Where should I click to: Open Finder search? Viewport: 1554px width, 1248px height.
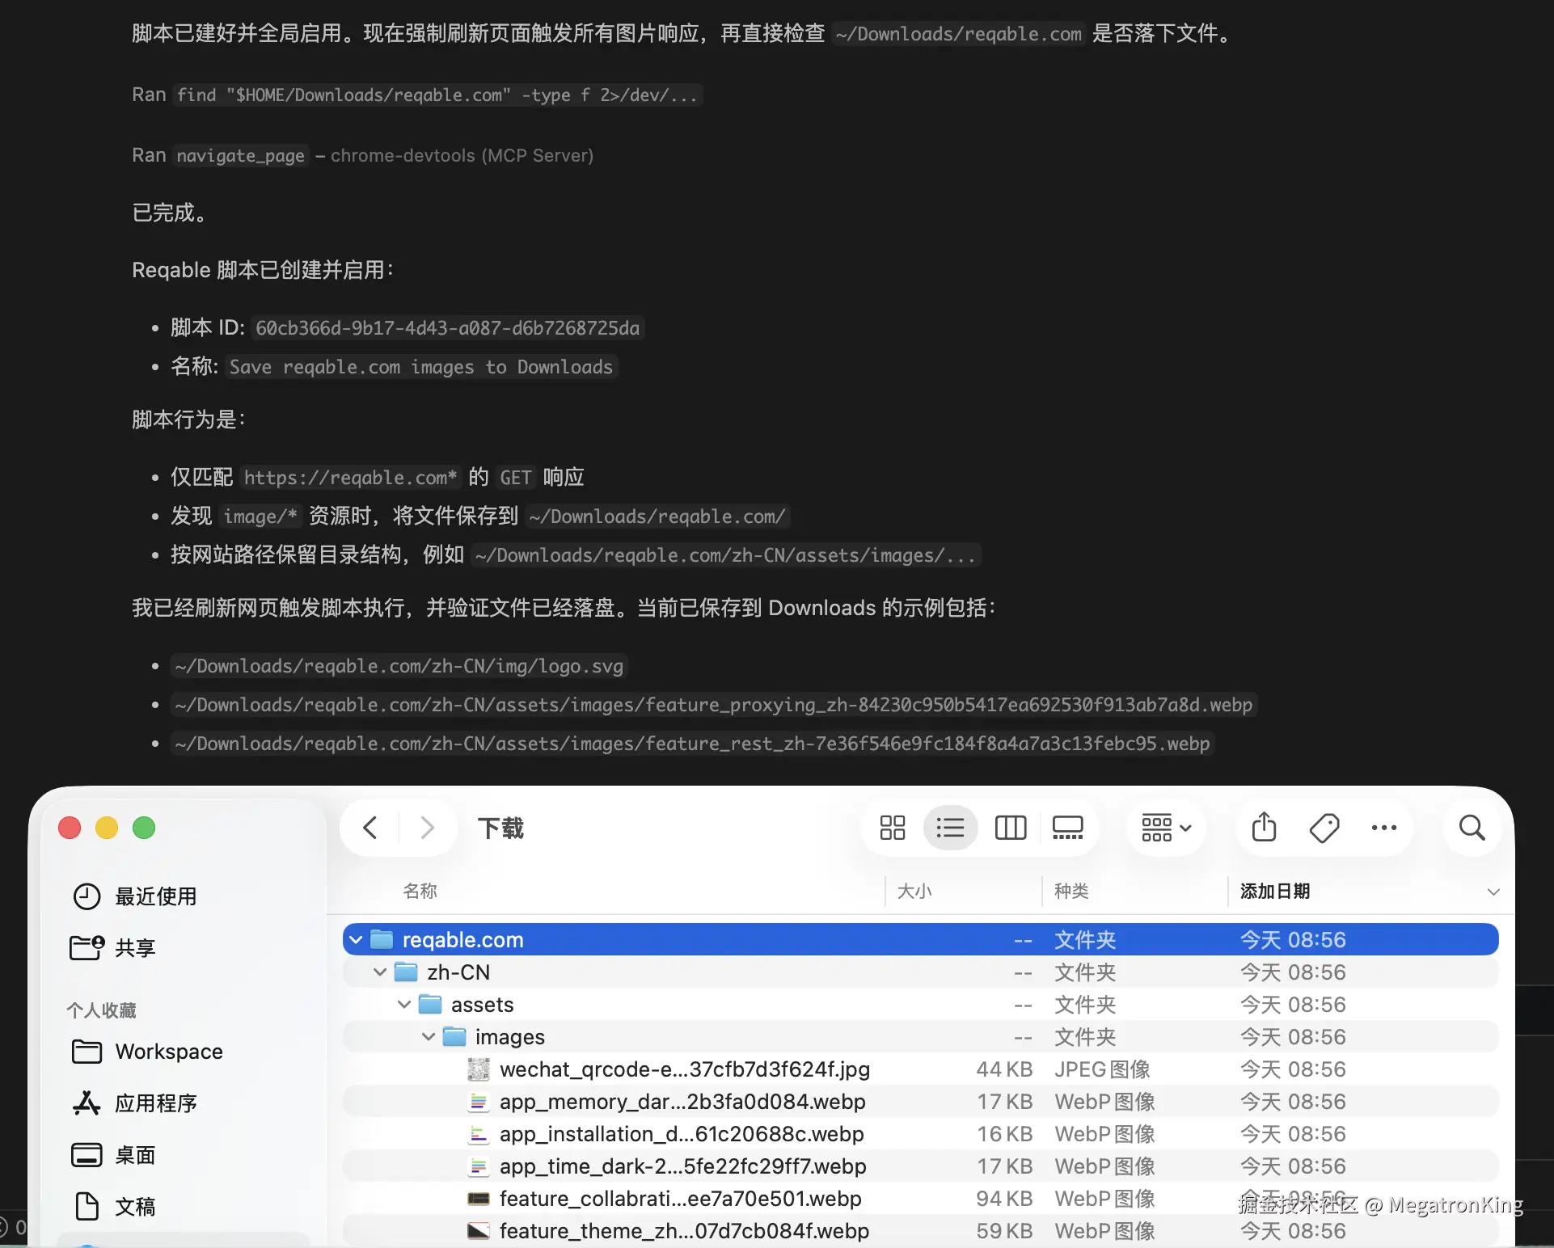click(1472, 828)
